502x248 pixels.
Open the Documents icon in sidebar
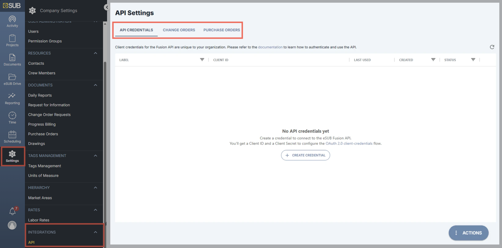tap(12, 57)
